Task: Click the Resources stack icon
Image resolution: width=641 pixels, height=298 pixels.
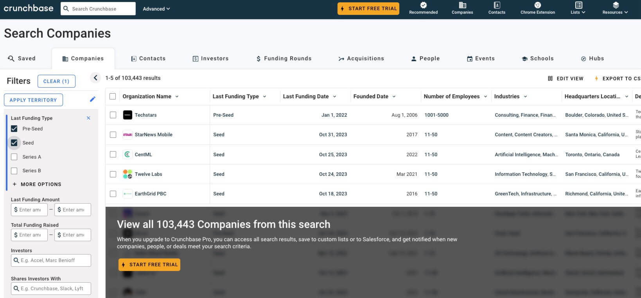Action: 616,5
